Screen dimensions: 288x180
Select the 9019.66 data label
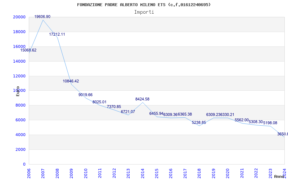(85, 95)
